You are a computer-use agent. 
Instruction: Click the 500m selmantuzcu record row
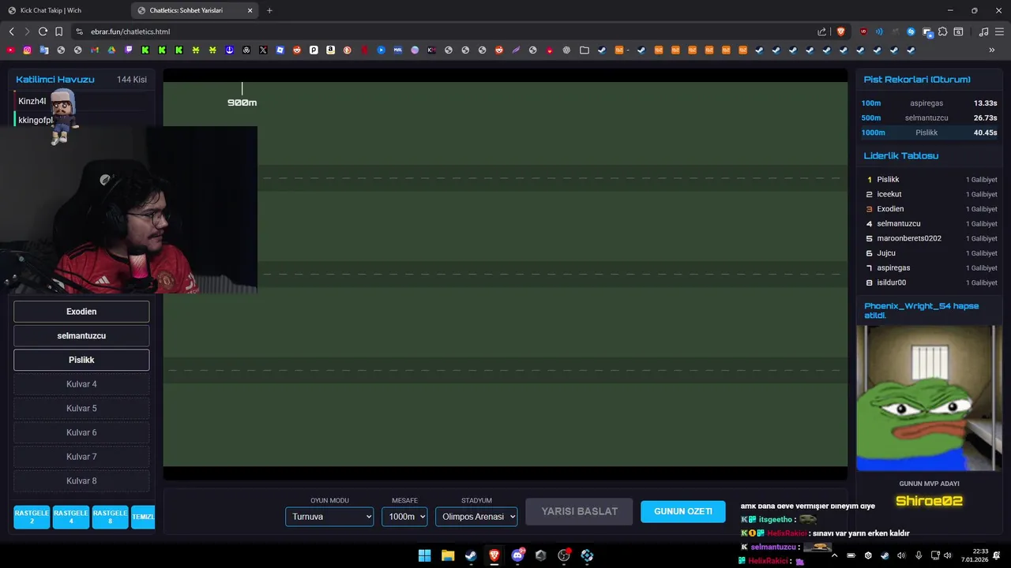pyautogui.click(x=929, y=118)
